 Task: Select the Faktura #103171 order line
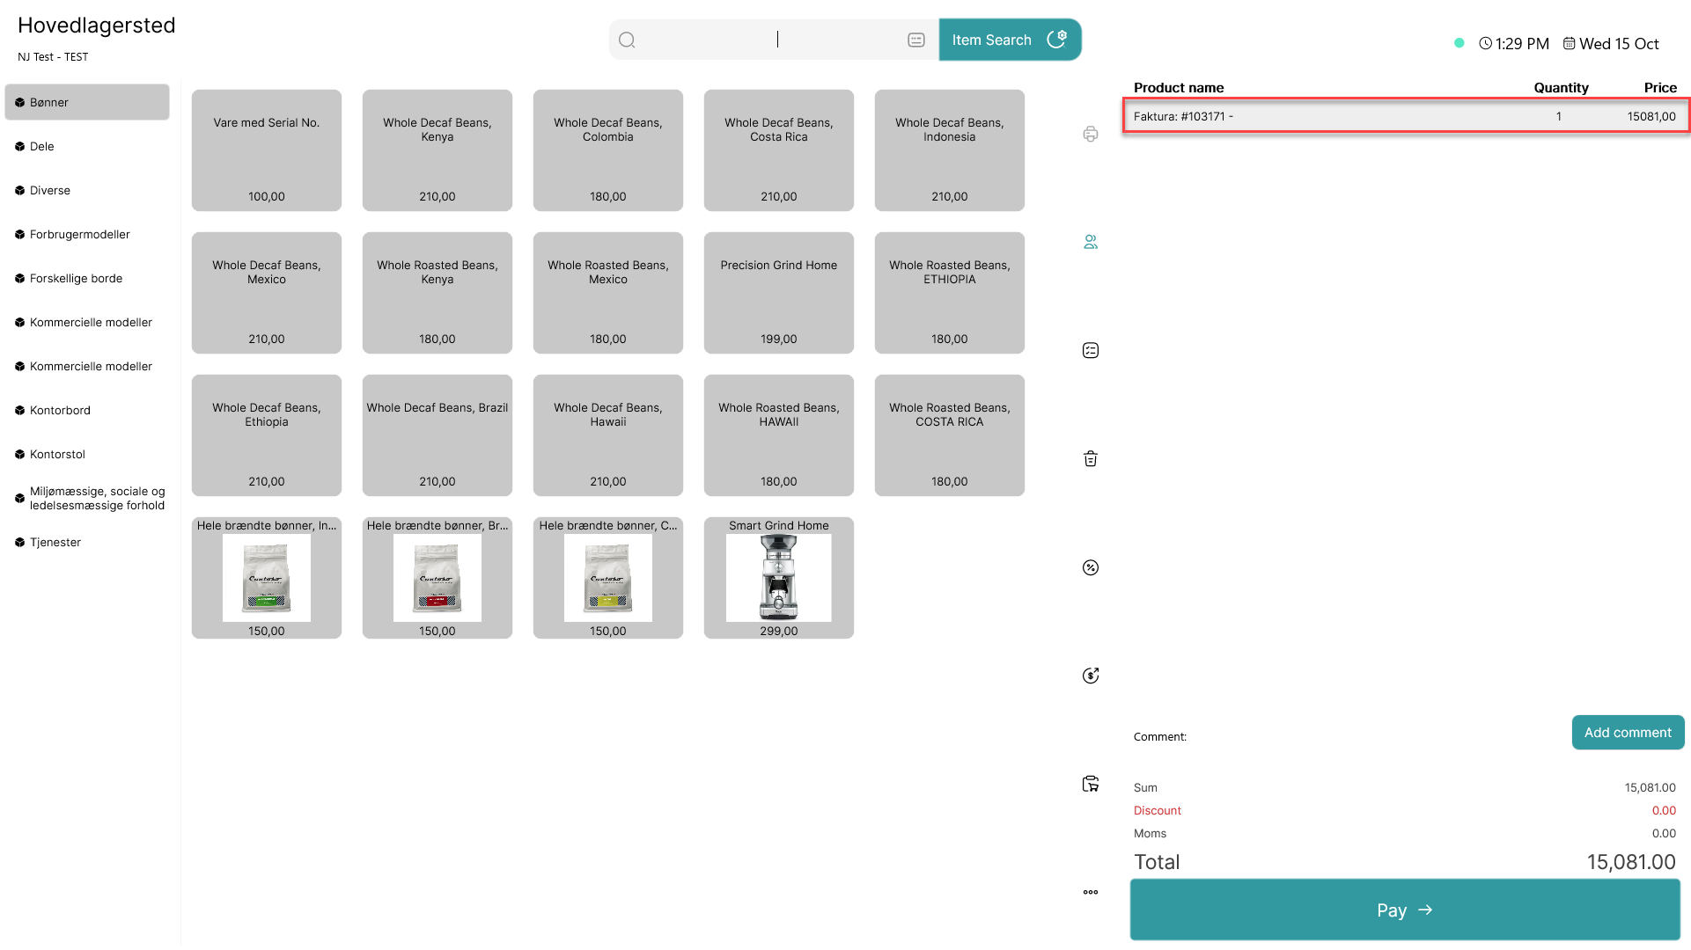(x=1406, y=116)
